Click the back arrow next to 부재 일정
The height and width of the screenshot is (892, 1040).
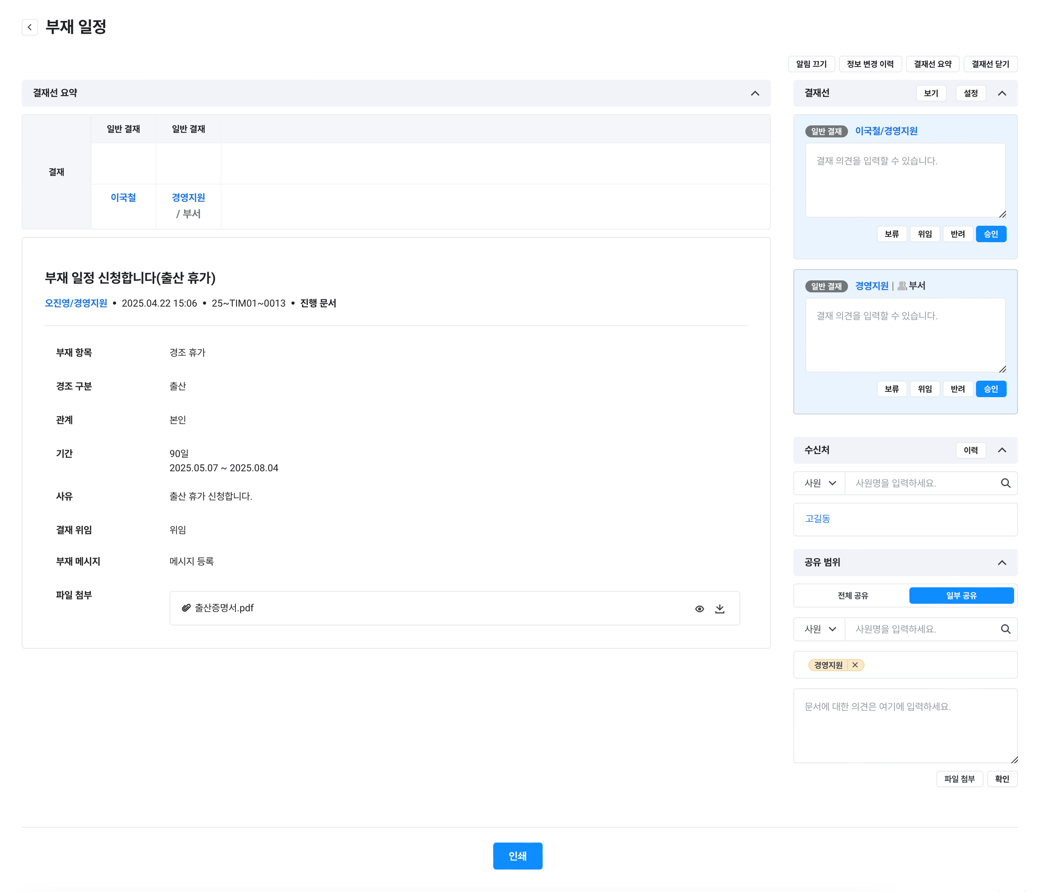(x=30, y=27)
